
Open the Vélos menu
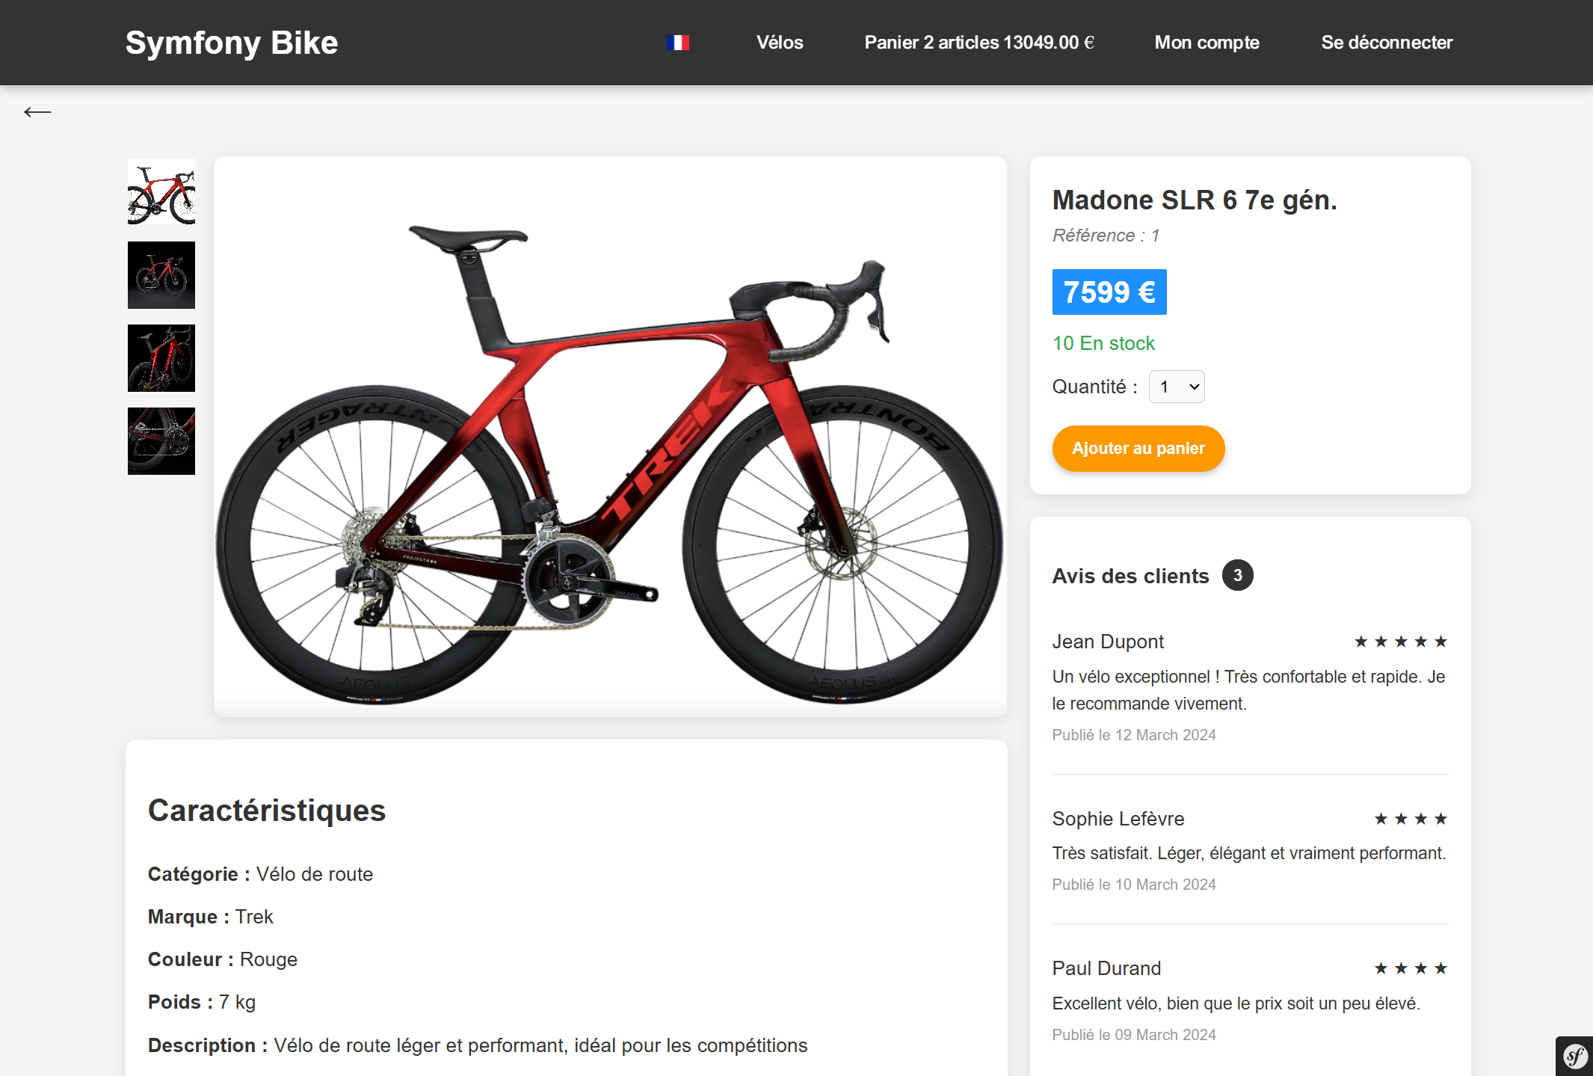pos(780,43)
